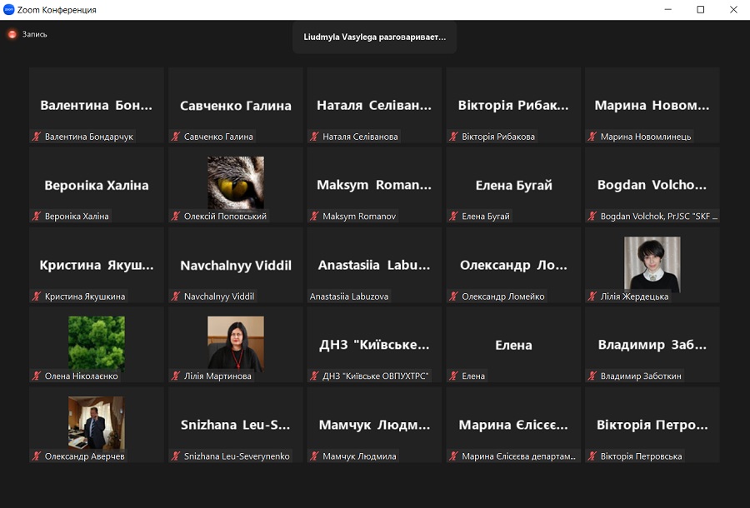
Task: Click the muted mic icon for Марина Новомлинець
Action: pyautogui.click(x=592, y=137)
